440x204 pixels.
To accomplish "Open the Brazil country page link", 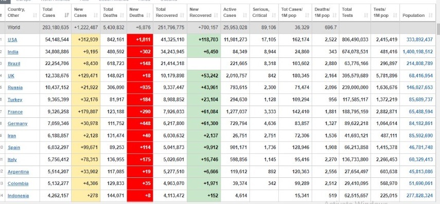I will [14, 64].
